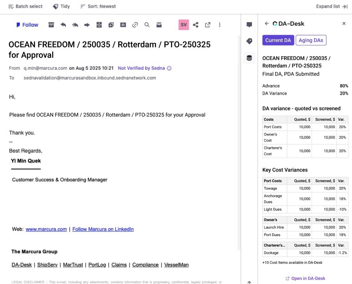Click the email body scrollbar

coord(239,143)
